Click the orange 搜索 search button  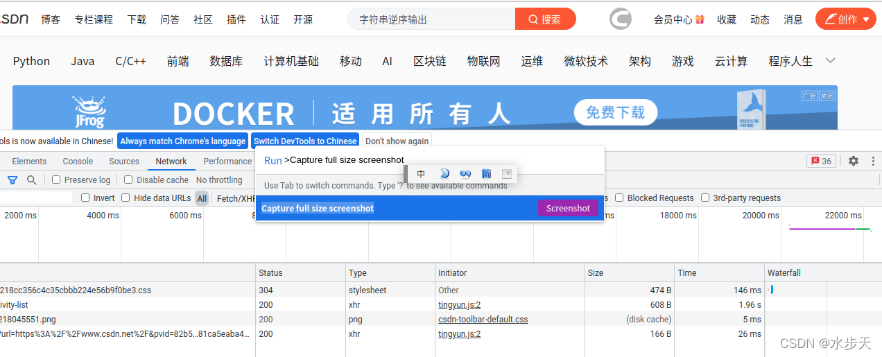coord(546,19)
